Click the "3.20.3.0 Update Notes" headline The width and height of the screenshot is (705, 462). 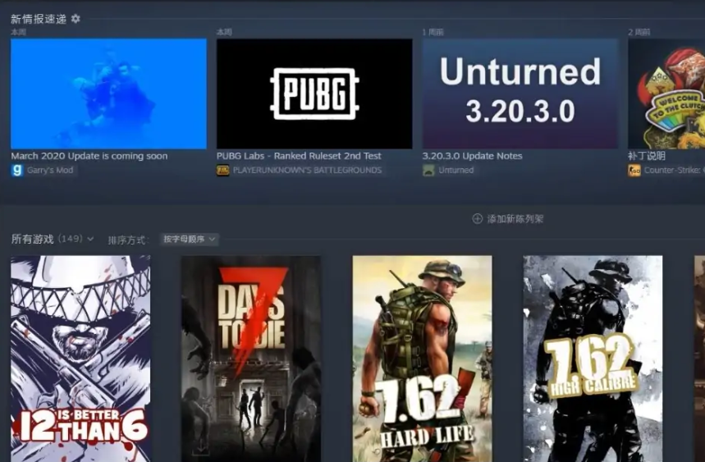pos(472,156)
